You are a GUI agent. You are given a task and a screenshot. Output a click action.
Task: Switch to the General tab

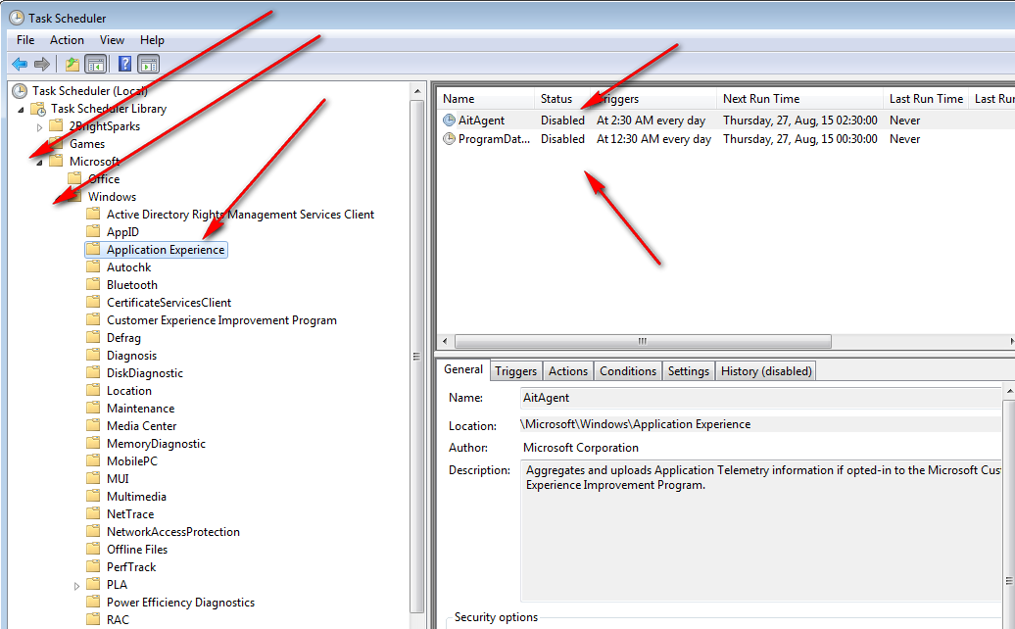[x=462, y=368]
